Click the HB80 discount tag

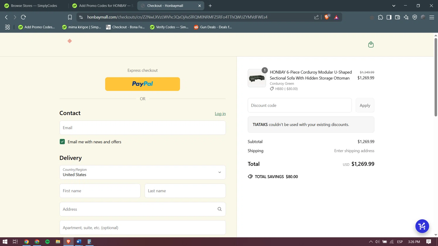(x=284, y=89)
